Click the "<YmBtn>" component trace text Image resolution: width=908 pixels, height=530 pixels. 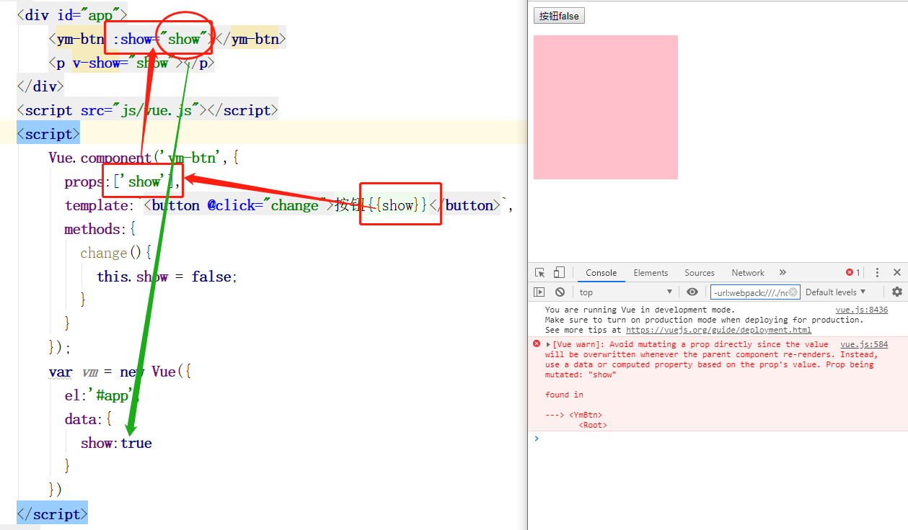point(585,415)
